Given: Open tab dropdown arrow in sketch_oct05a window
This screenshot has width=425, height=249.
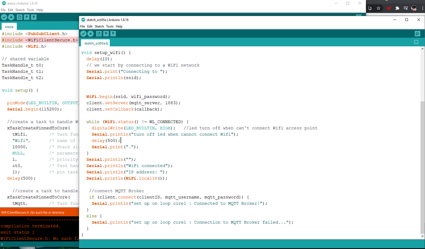Looking at the screenshot, I should pyautogui.click(x=416, y=42).
